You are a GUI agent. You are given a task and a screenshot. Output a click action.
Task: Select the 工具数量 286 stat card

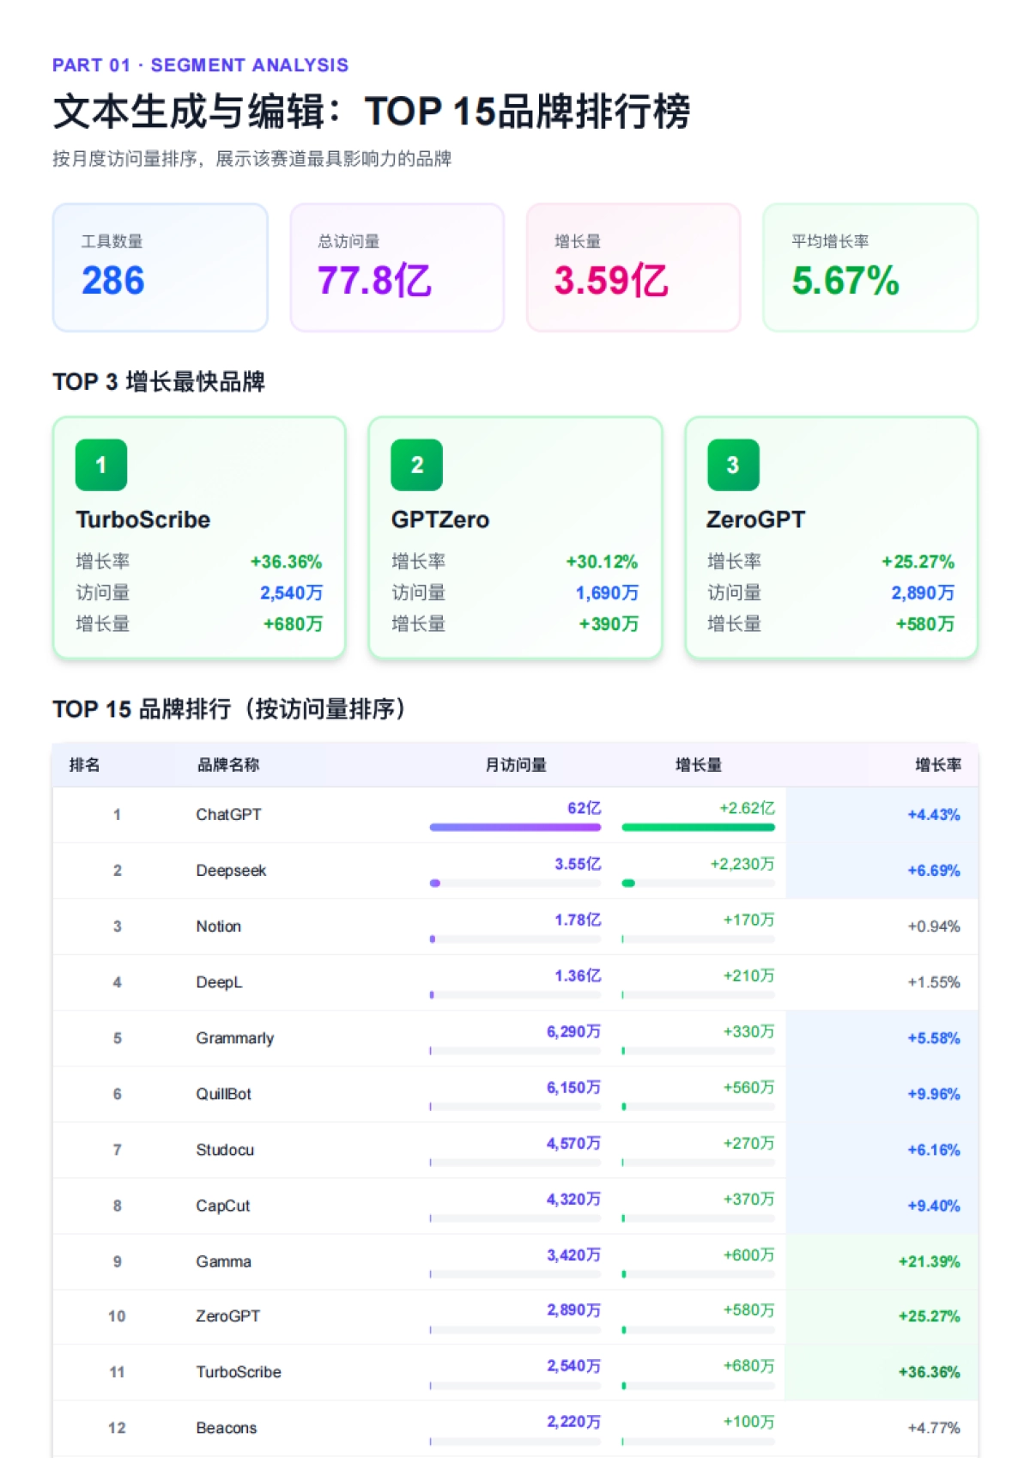(160, 267)
